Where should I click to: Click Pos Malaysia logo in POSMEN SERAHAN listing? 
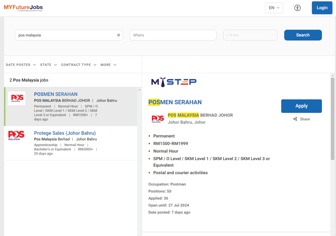16,98
